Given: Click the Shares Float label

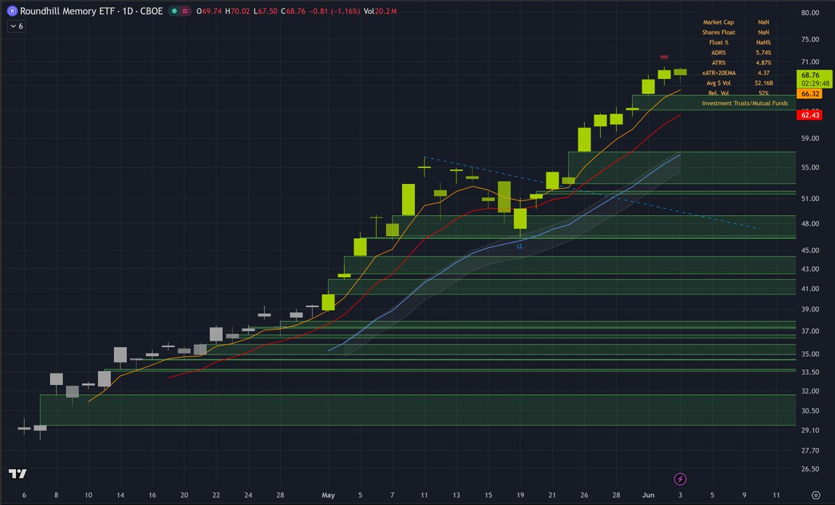Looking at the screenshot, I should point(719,32).
